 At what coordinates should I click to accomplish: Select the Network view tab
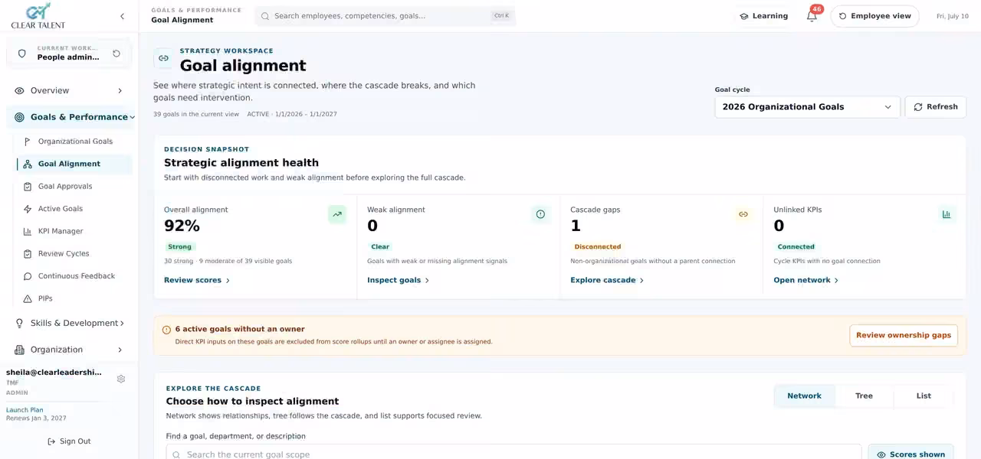(x=804, y=396)
